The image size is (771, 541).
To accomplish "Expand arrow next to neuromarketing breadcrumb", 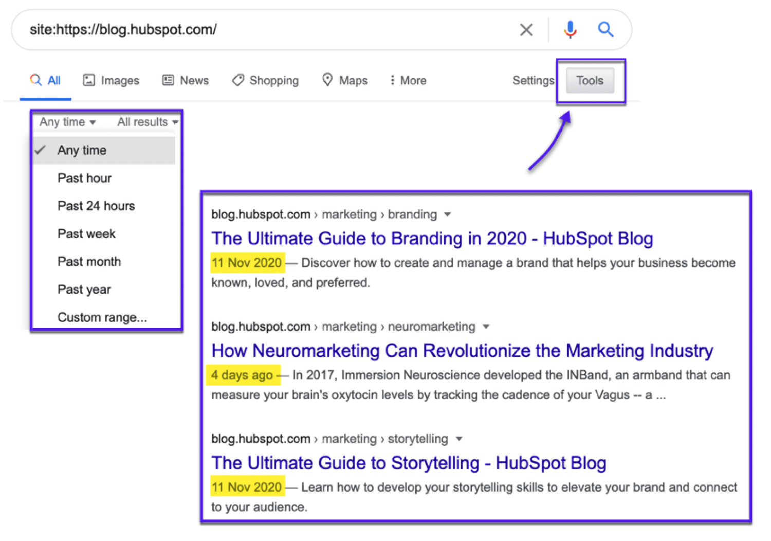I will point(486,327).
